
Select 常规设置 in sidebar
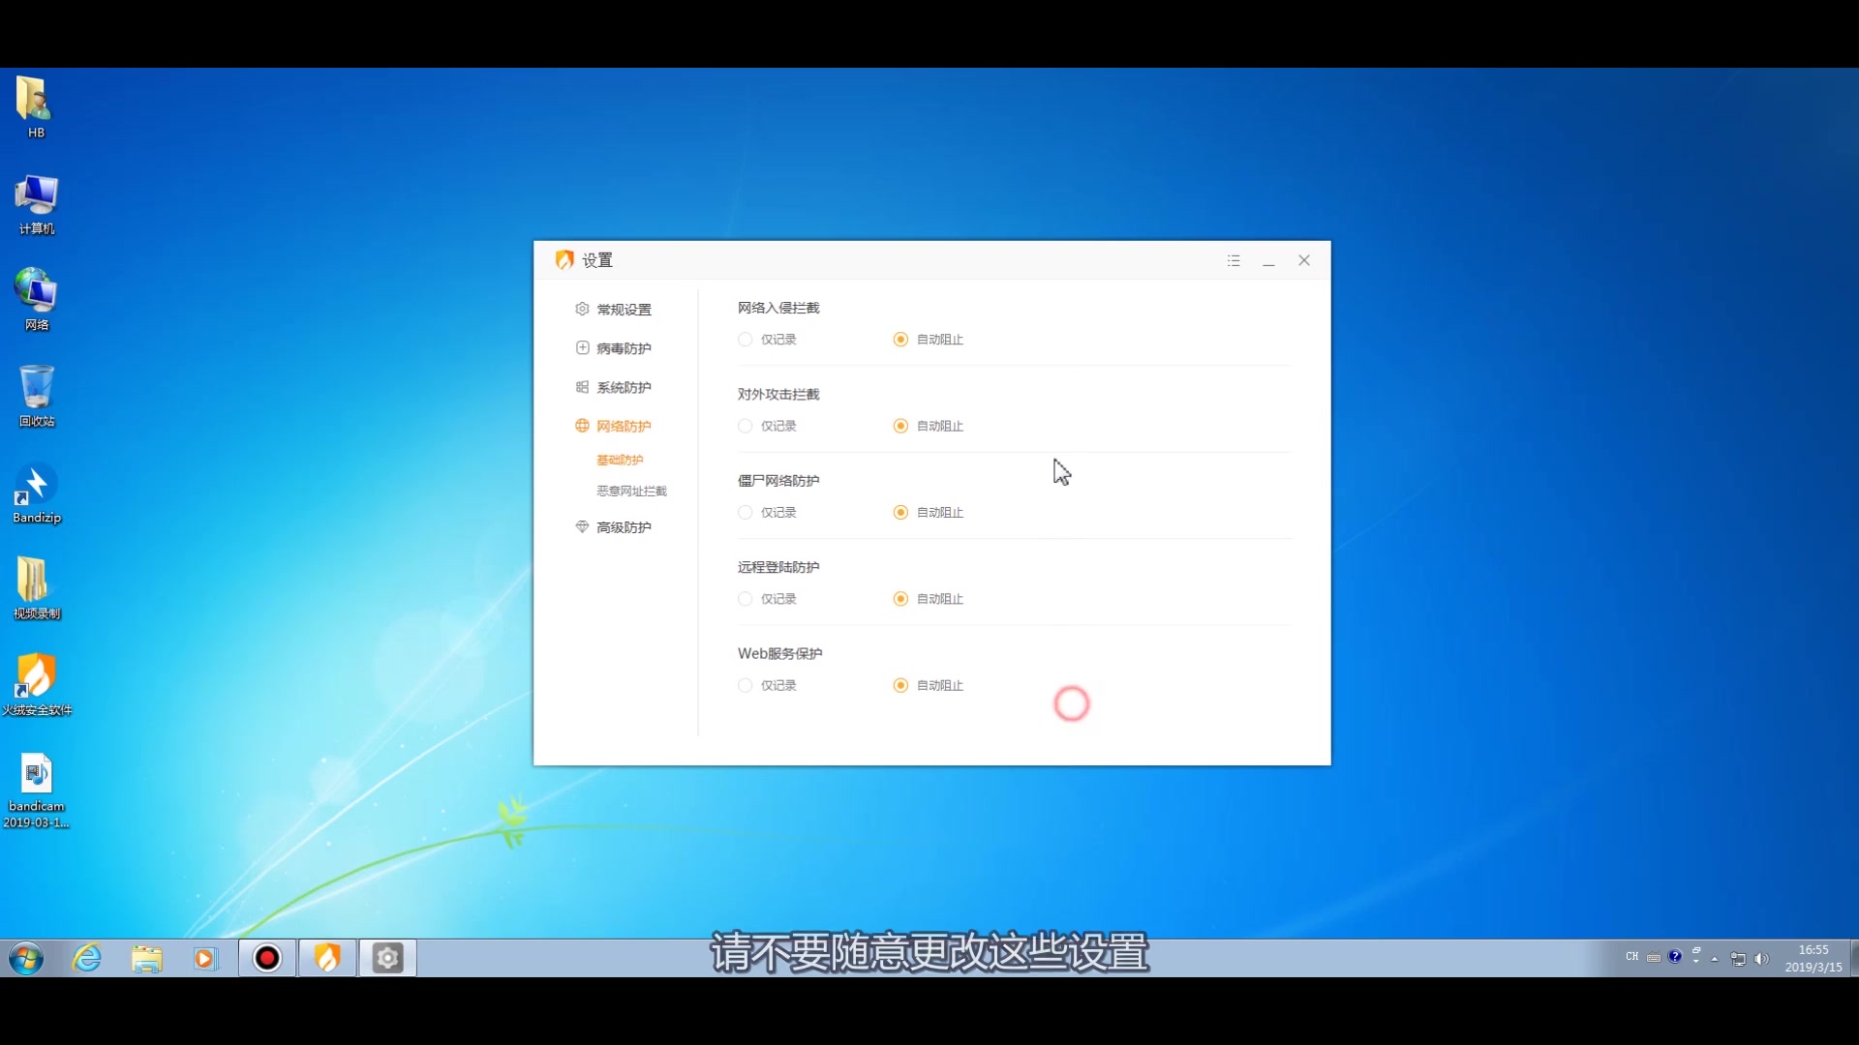click(624, 308)
